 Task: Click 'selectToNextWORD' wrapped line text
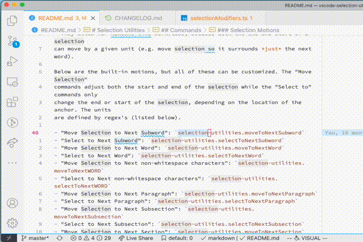click(x=81, y=186)
